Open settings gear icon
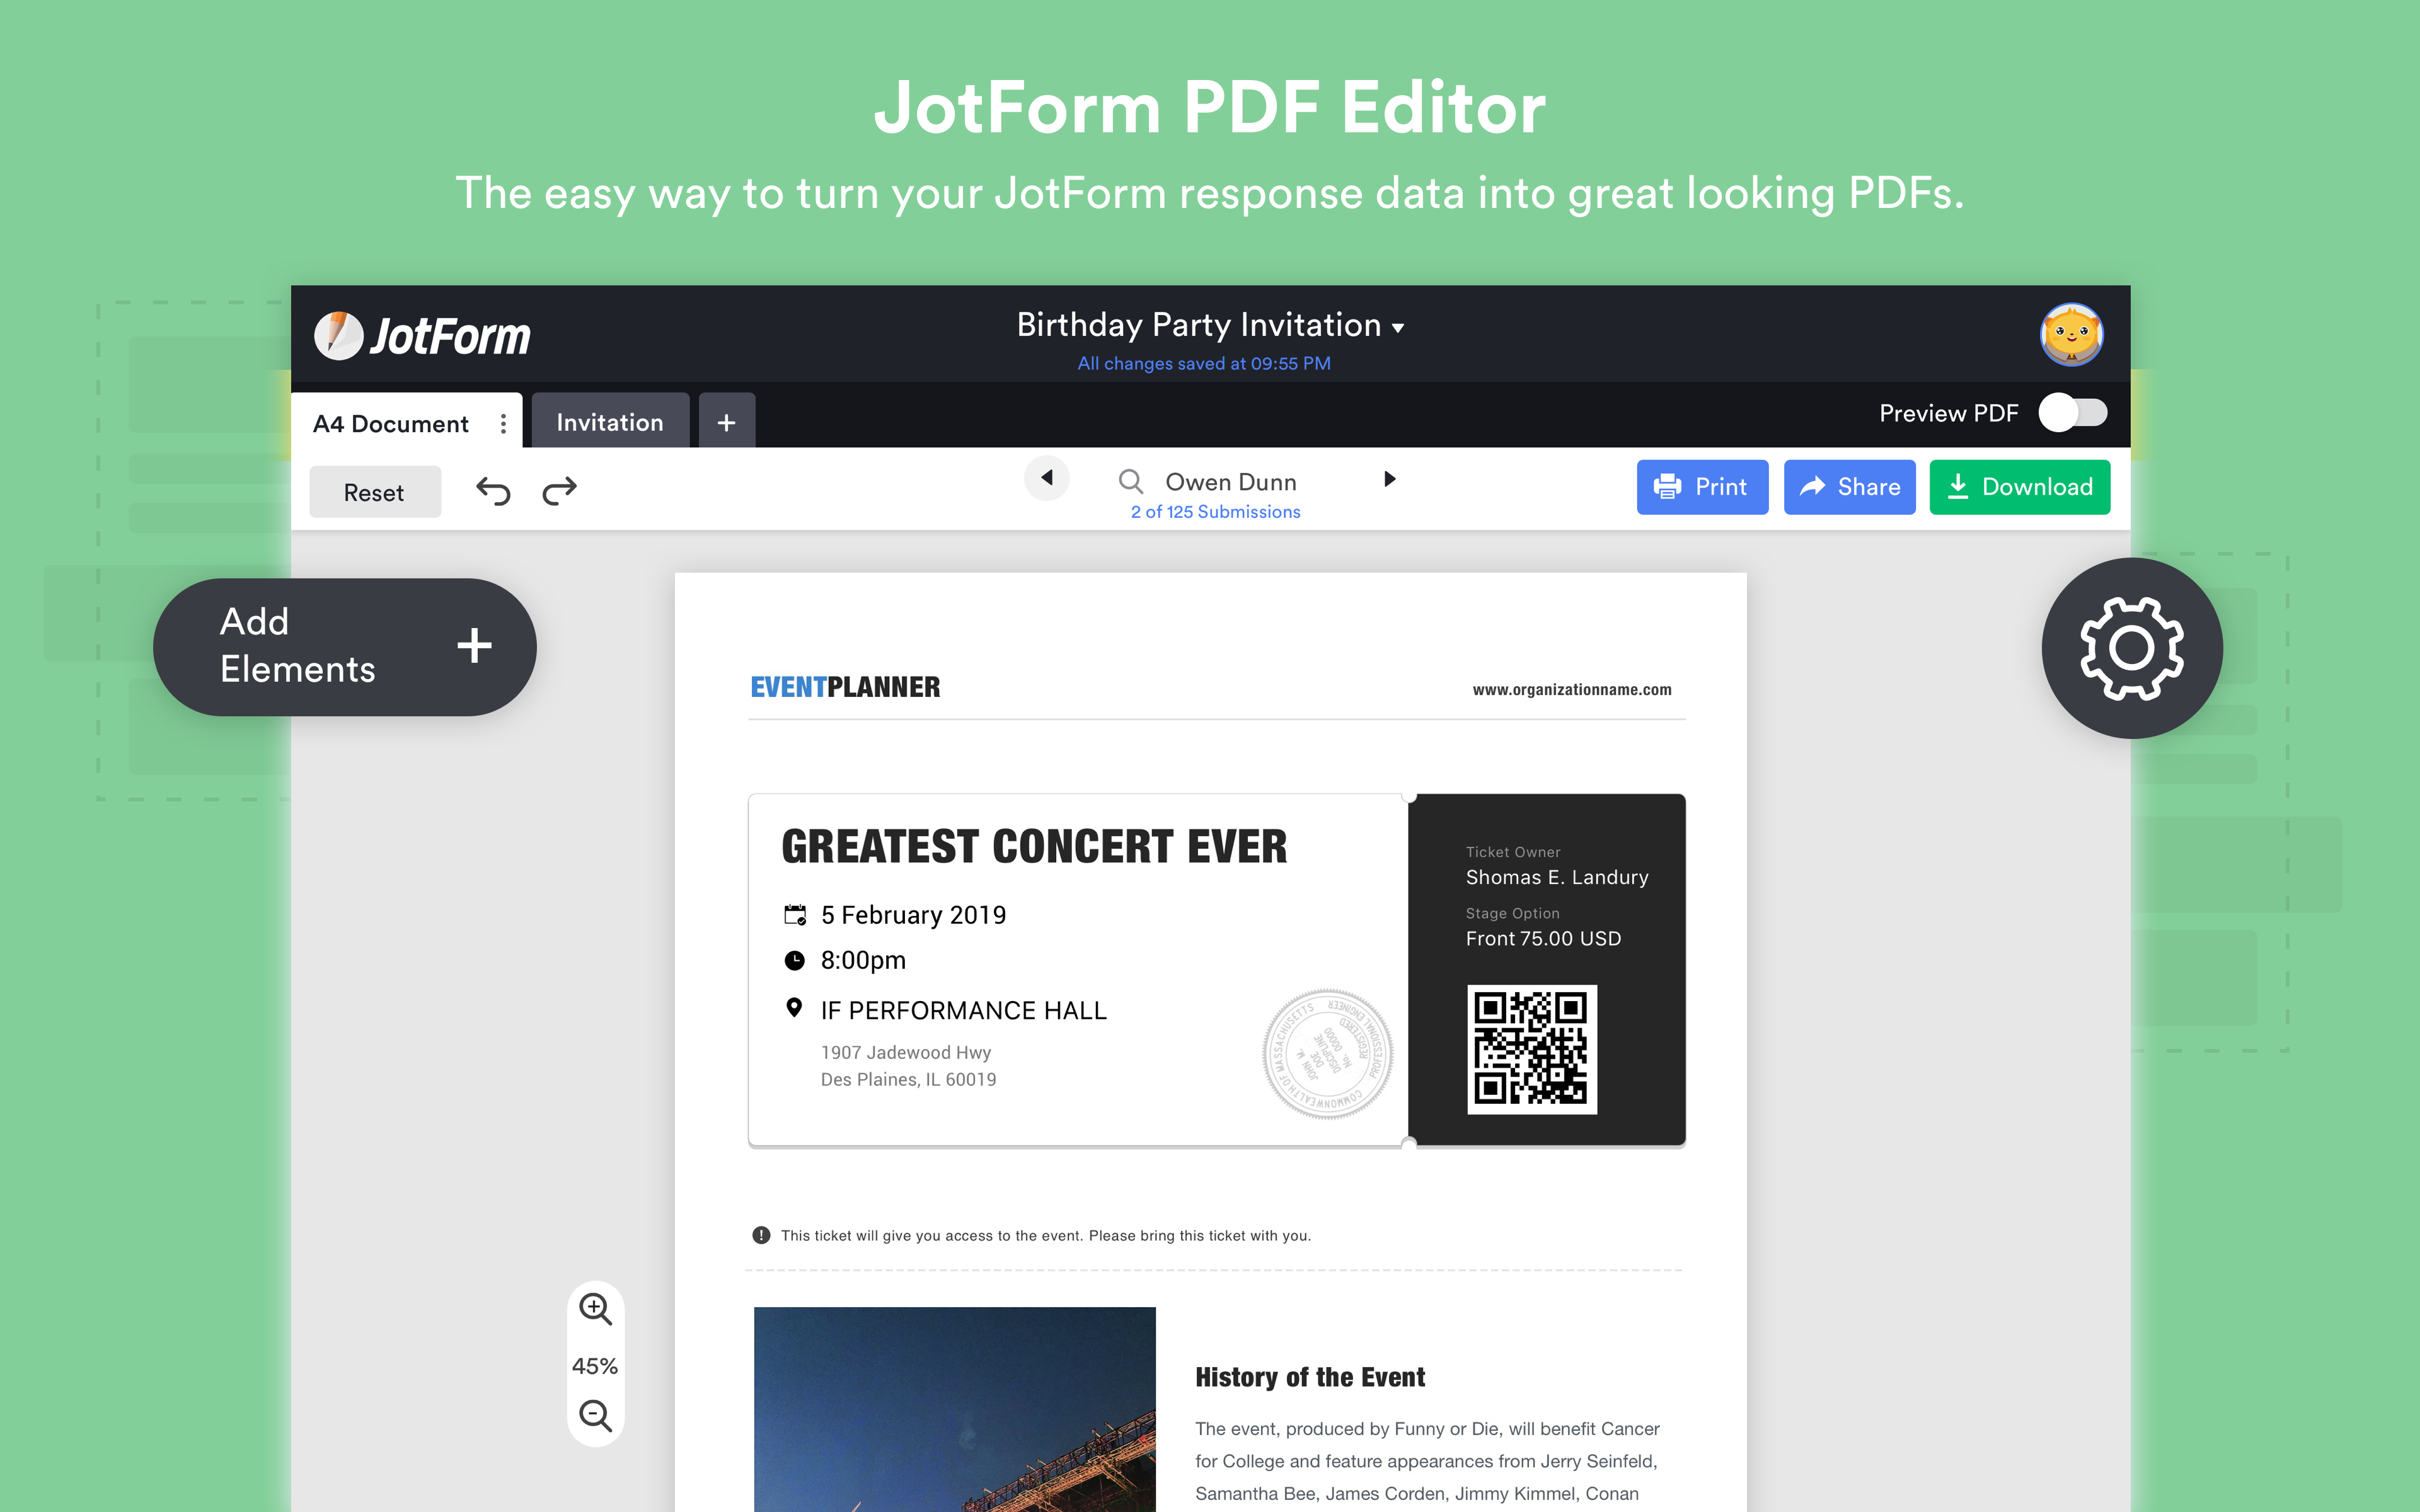 2131,648
